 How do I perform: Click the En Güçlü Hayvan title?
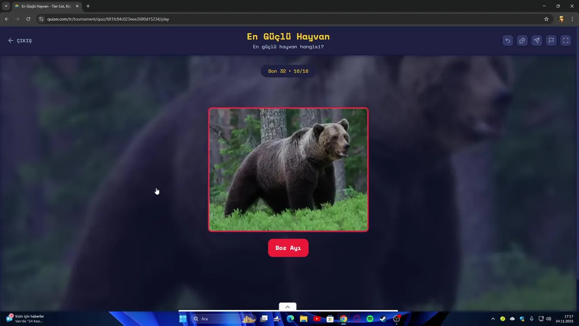[x=288, y=36]
